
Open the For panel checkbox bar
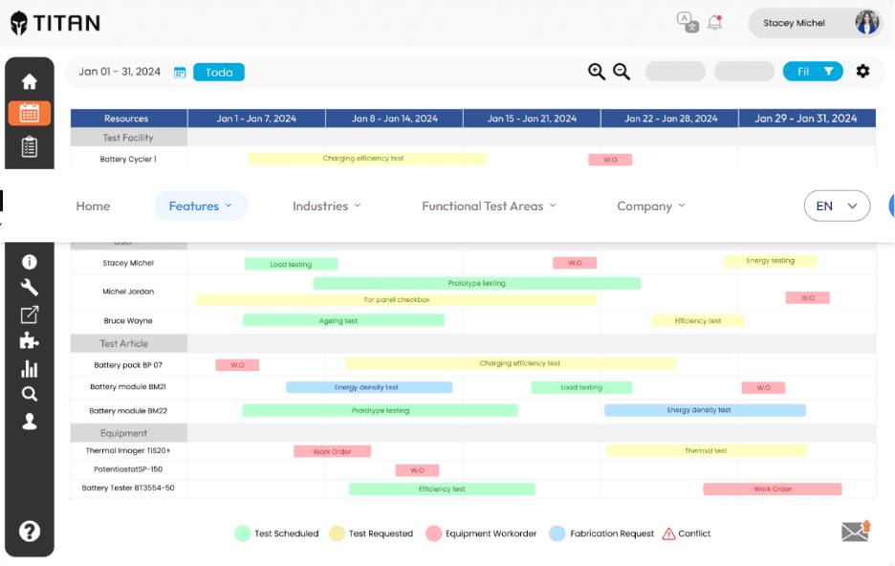coord(397,299)
